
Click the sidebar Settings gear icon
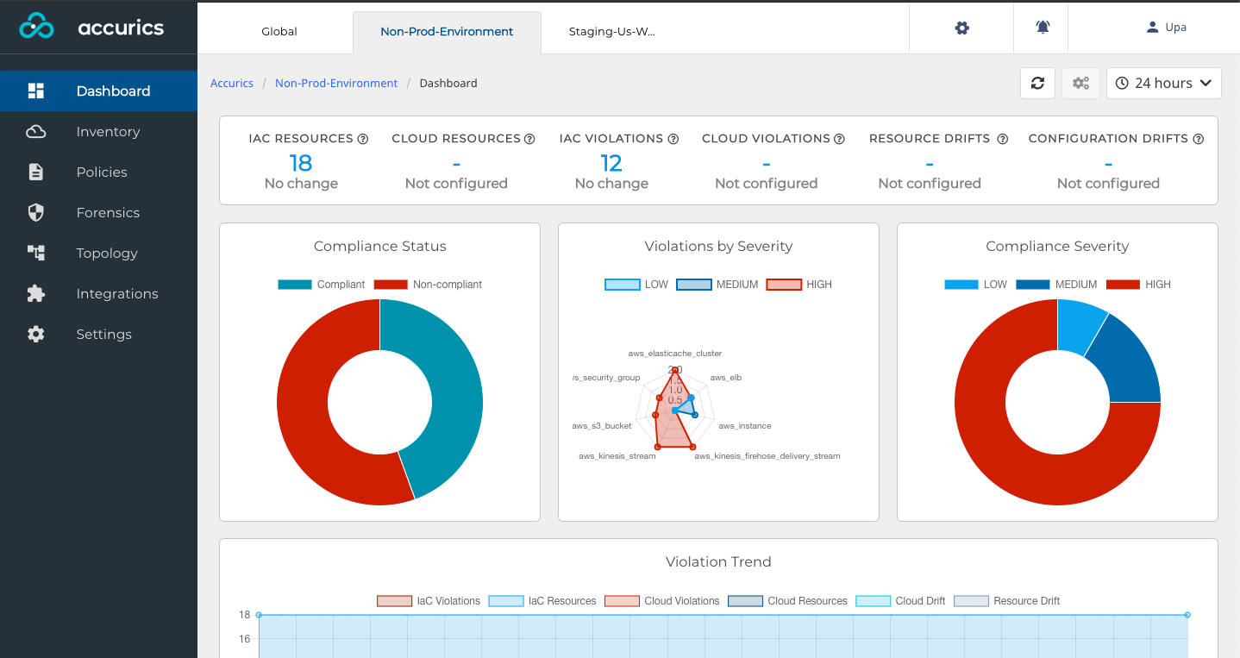36,334
